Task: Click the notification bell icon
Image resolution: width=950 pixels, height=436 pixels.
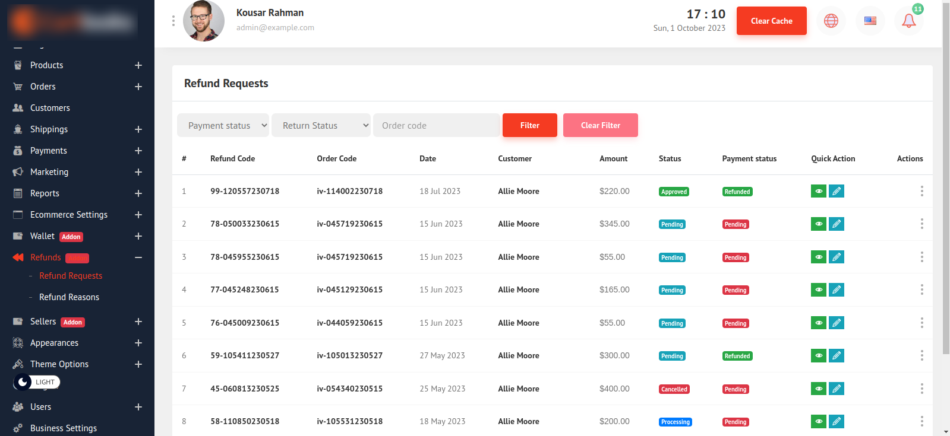Action: tap(908, 21)
